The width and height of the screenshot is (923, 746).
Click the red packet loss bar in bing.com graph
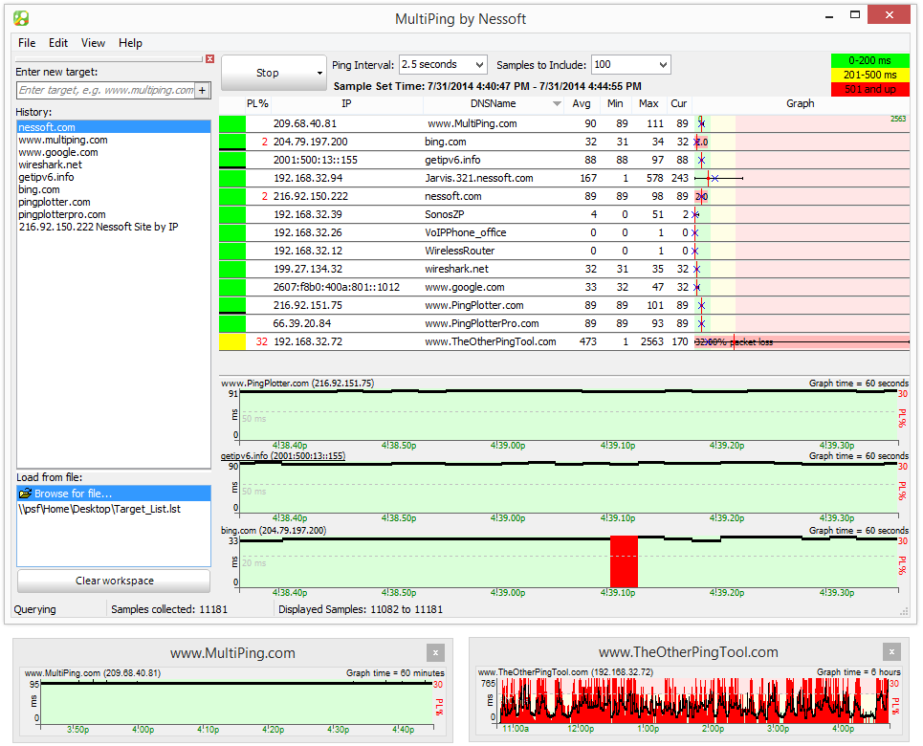624,560
